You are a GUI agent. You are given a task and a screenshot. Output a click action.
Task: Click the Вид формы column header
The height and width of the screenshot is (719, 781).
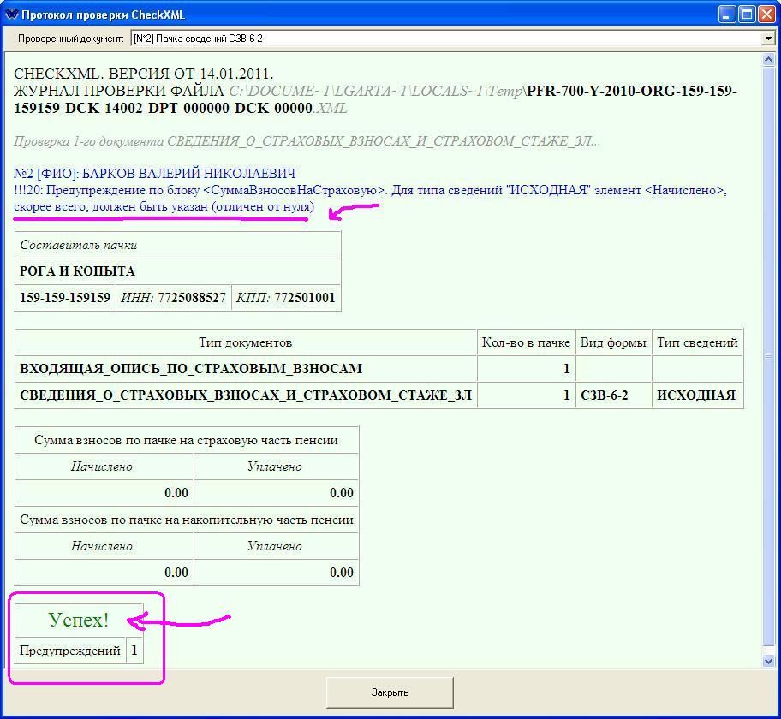point(613,342)
